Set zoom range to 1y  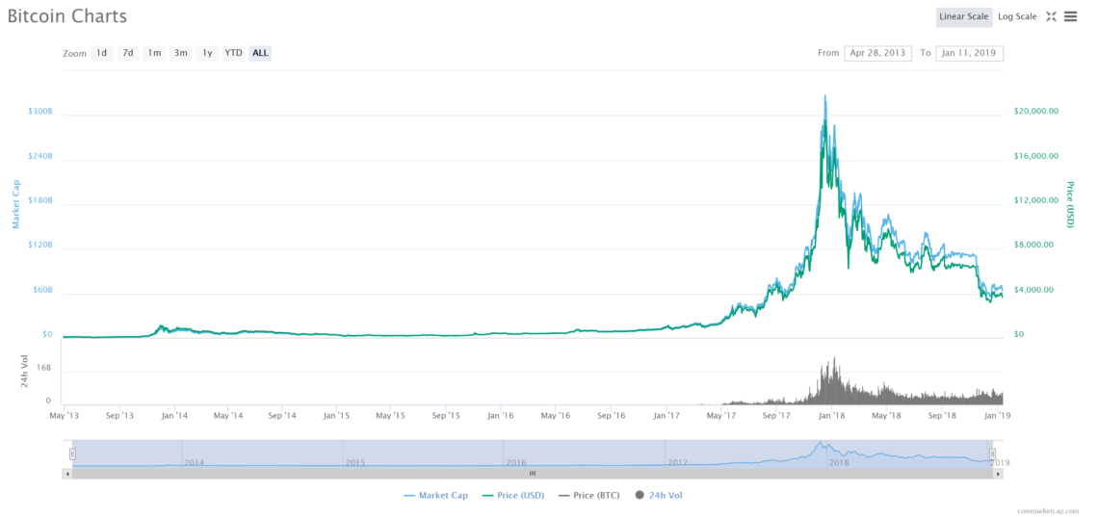[207, 53]
